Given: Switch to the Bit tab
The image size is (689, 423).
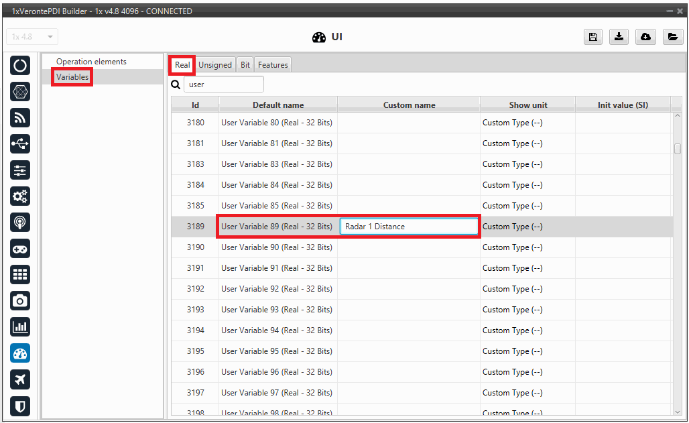Looking at the screenshot, I should pyautogui.click(x=245, y=65).
